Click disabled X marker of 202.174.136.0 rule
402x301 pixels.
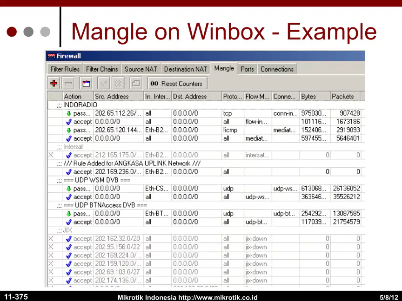pos(51,280)
